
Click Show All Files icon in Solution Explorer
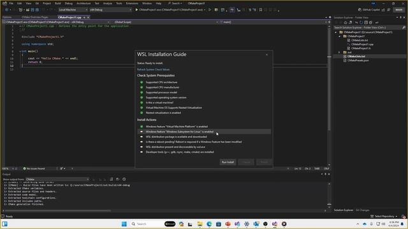[x=370, y=23]
